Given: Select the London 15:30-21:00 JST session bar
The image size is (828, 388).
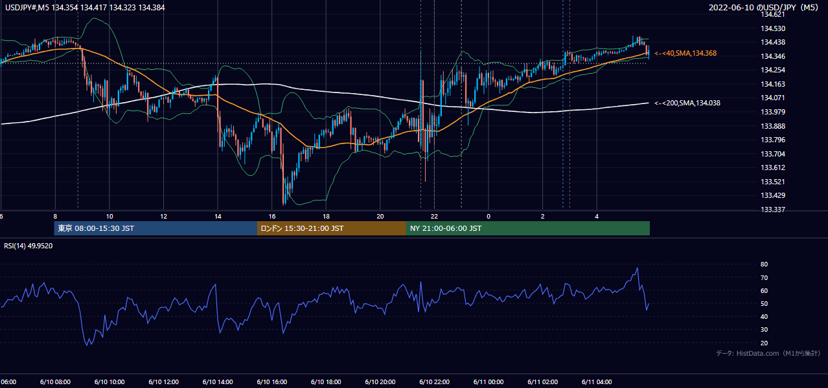Looking at the screenshot, I should 332,228.
